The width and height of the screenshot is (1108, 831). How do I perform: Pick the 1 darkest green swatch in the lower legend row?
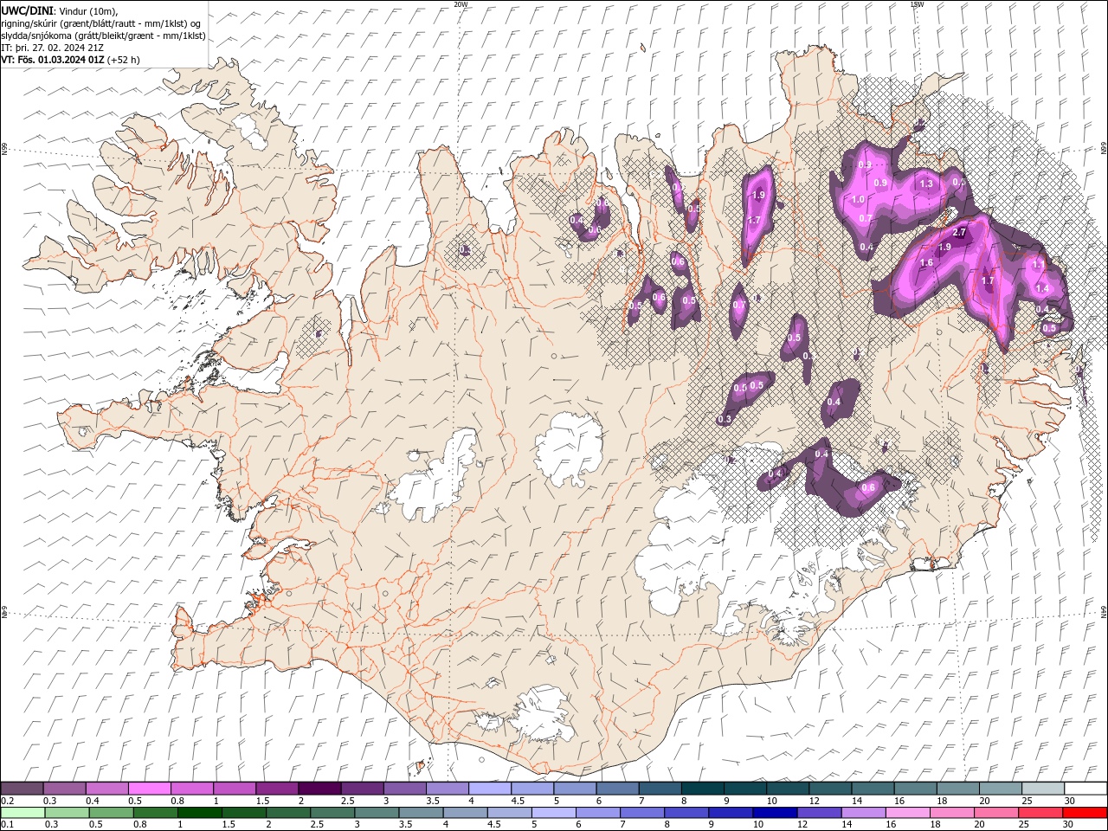pos(200,813)
